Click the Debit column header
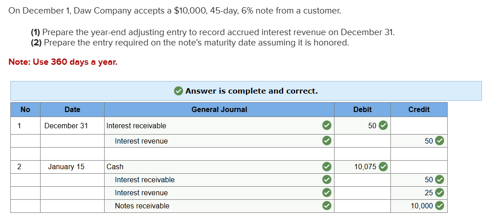The height and width of the screenshot is (216, 486). coord(362,109)
